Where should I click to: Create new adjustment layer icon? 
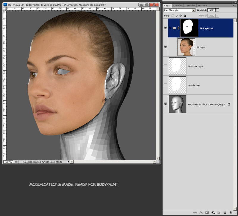click(213, 212)
